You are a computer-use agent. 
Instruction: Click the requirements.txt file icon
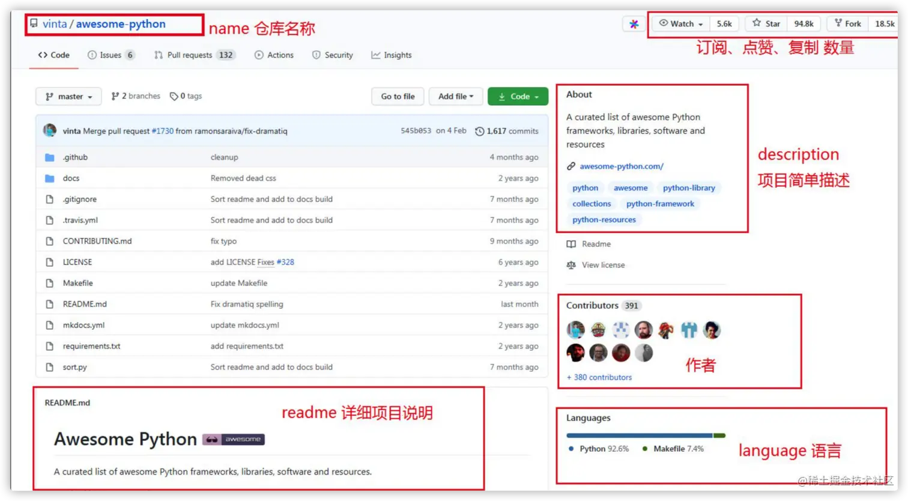coord(50,347)
